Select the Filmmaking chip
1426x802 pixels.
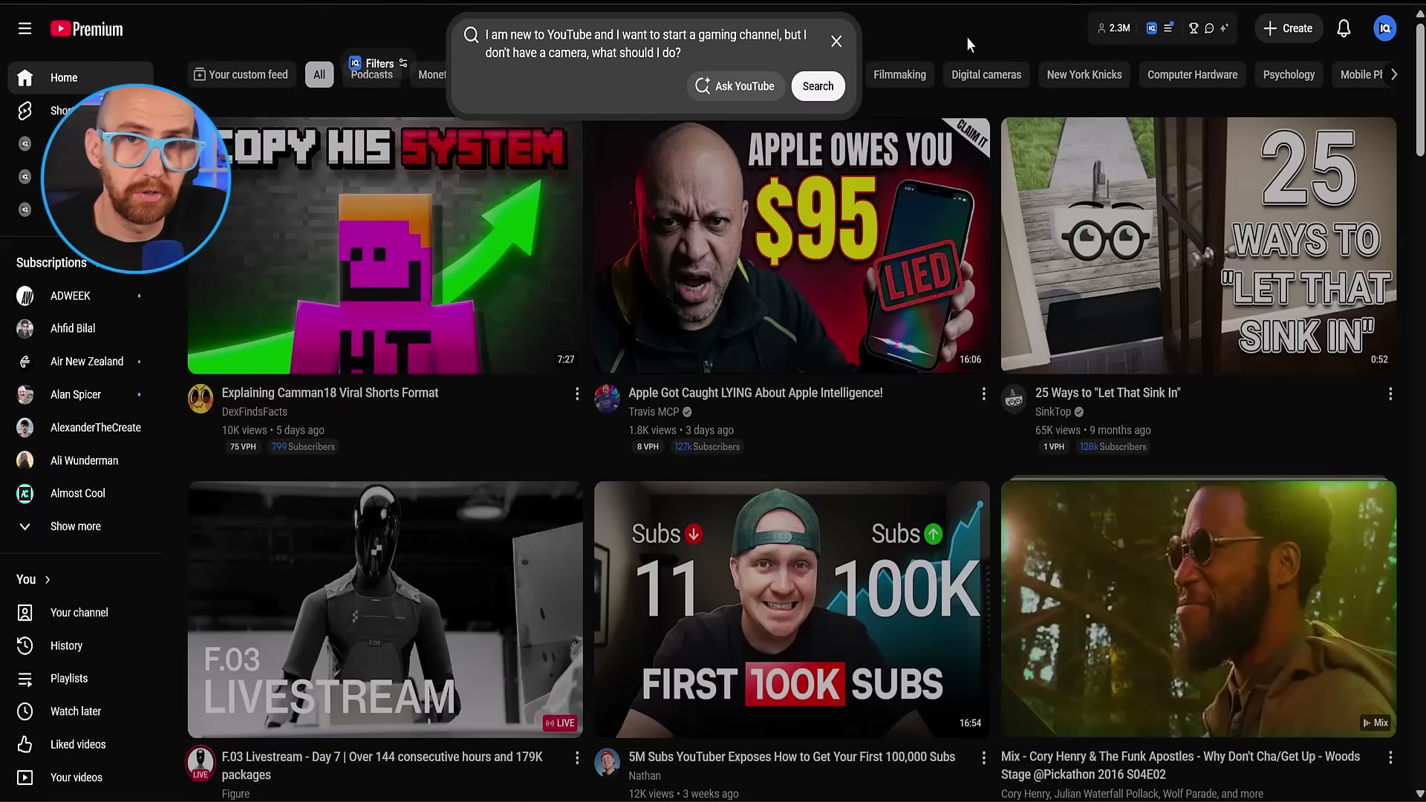tap(899, 74)
